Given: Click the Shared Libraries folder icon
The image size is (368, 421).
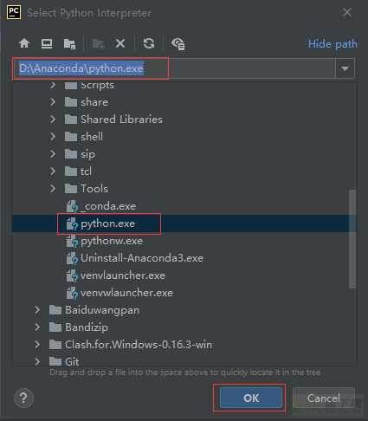Looking at the screenshot, I should (x=71, y=120).
